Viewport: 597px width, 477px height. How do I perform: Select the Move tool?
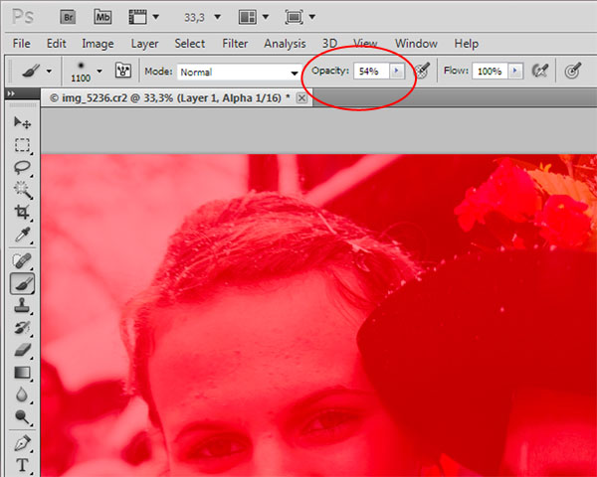pos(22,122)
